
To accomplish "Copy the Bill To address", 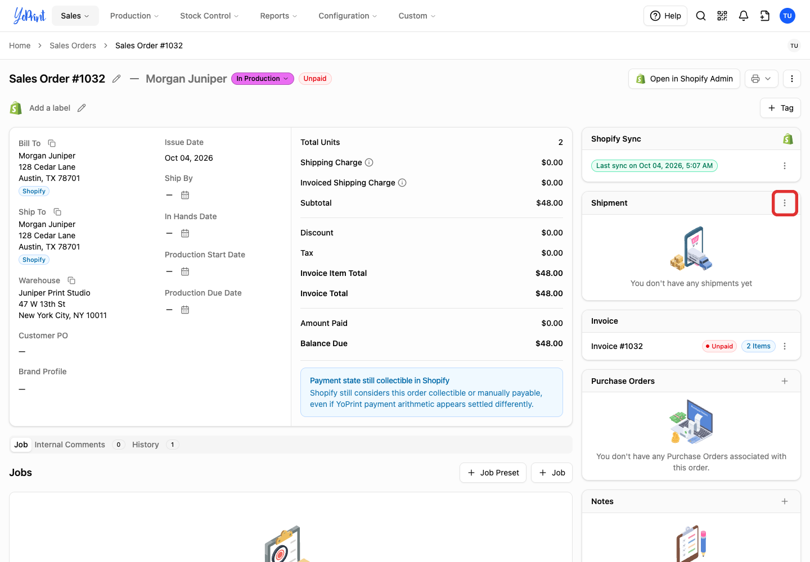I will click(52, 143).
